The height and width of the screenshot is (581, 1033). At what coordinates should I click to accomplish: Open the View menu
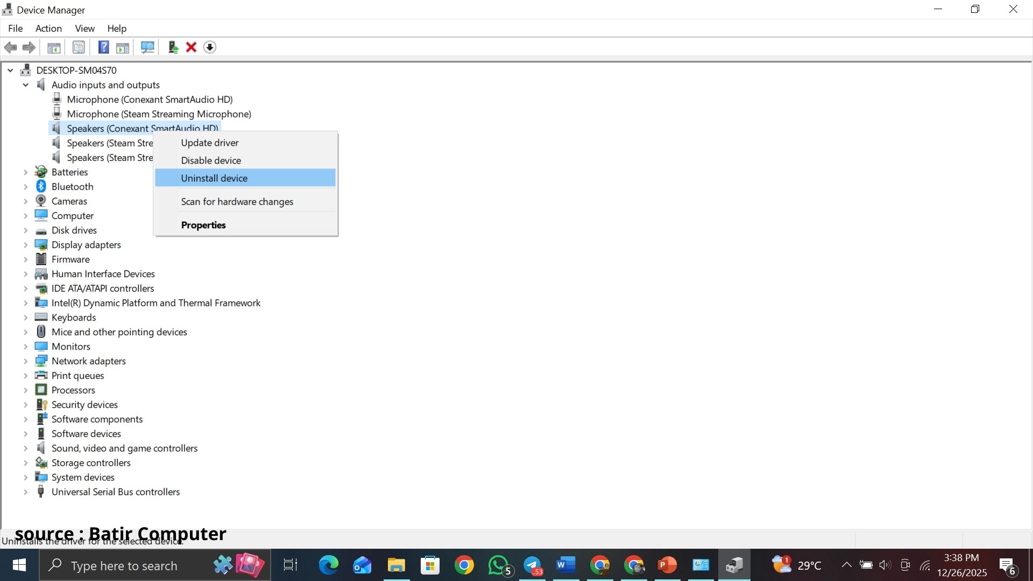84,28
